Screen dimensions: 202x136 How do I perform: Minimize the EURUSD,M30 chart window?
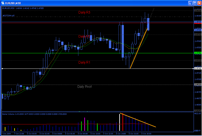(x=190, y=3)
